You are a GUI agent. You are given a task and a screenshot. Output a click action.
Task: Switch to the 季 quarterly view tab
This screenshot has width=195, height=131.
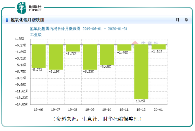pos(186,20)
